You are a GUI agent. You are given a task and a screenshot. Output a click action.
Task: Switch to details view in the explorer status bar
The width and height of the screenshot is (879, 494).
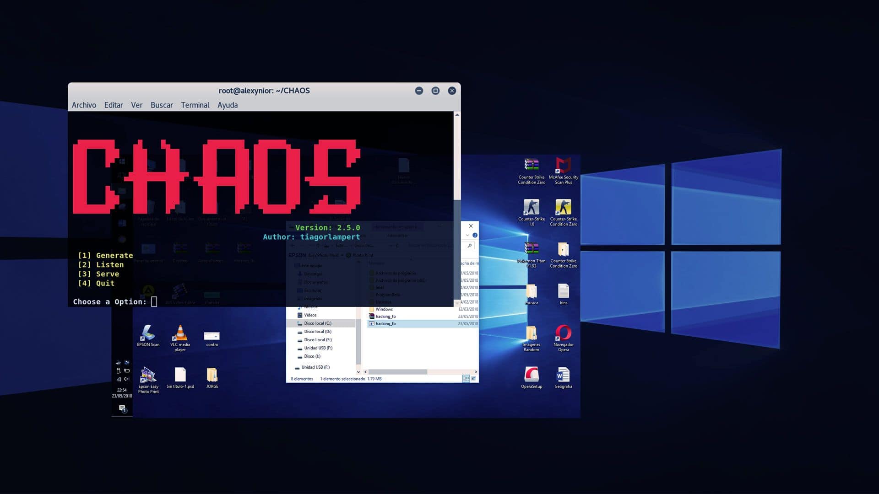pos(466,378)
